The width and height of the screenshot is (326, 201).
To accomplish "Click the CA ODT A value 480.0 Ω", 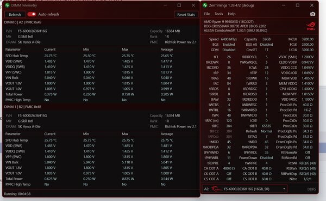I will click(x=229, y=168).
